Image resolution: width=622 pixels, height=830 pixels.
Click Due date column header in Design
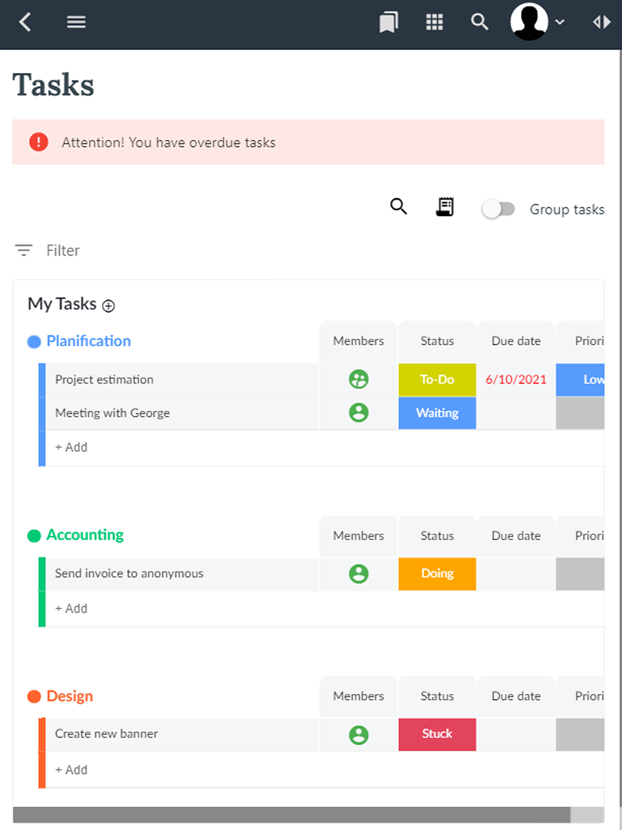[516, 696]
